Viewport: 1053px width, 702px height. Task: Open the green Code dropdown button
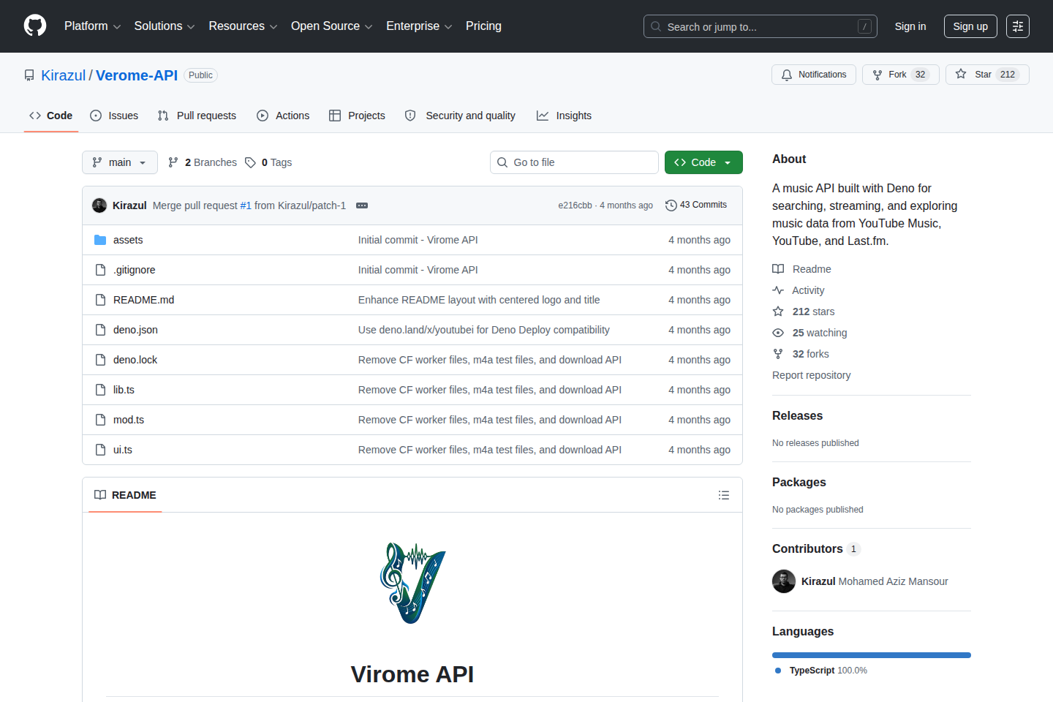point(703,162)
